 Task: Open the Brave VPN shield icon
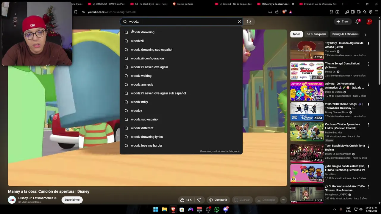pos(371,12)
